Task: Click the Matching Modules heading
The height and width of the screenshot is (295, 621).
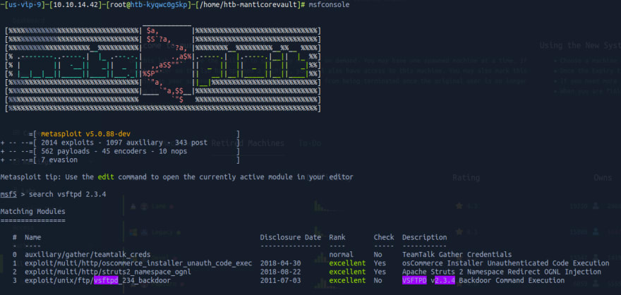Action: pyautogui.click(x=33, y=212)
